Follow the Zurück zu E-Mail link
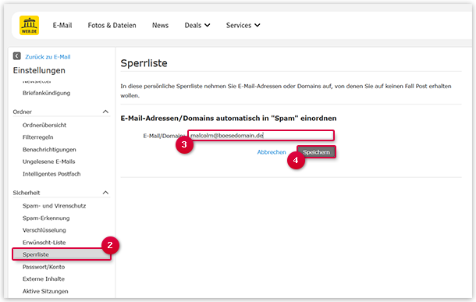Viewport: 476px width, 302px height. point(48,57)
